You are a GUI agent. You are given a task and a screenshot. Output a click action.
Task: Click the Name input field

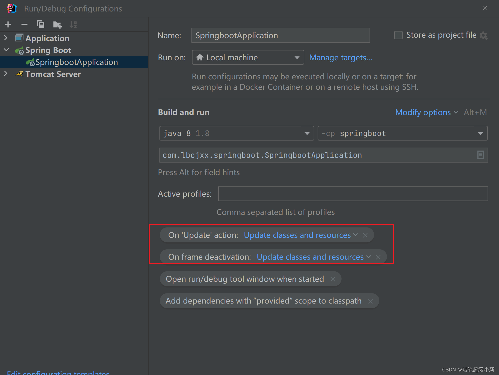(x=280, y=35)
